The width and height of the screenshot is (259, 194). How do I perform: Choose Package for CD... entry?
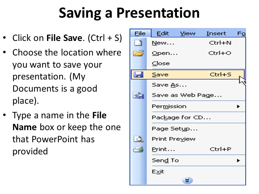(181, 117)
